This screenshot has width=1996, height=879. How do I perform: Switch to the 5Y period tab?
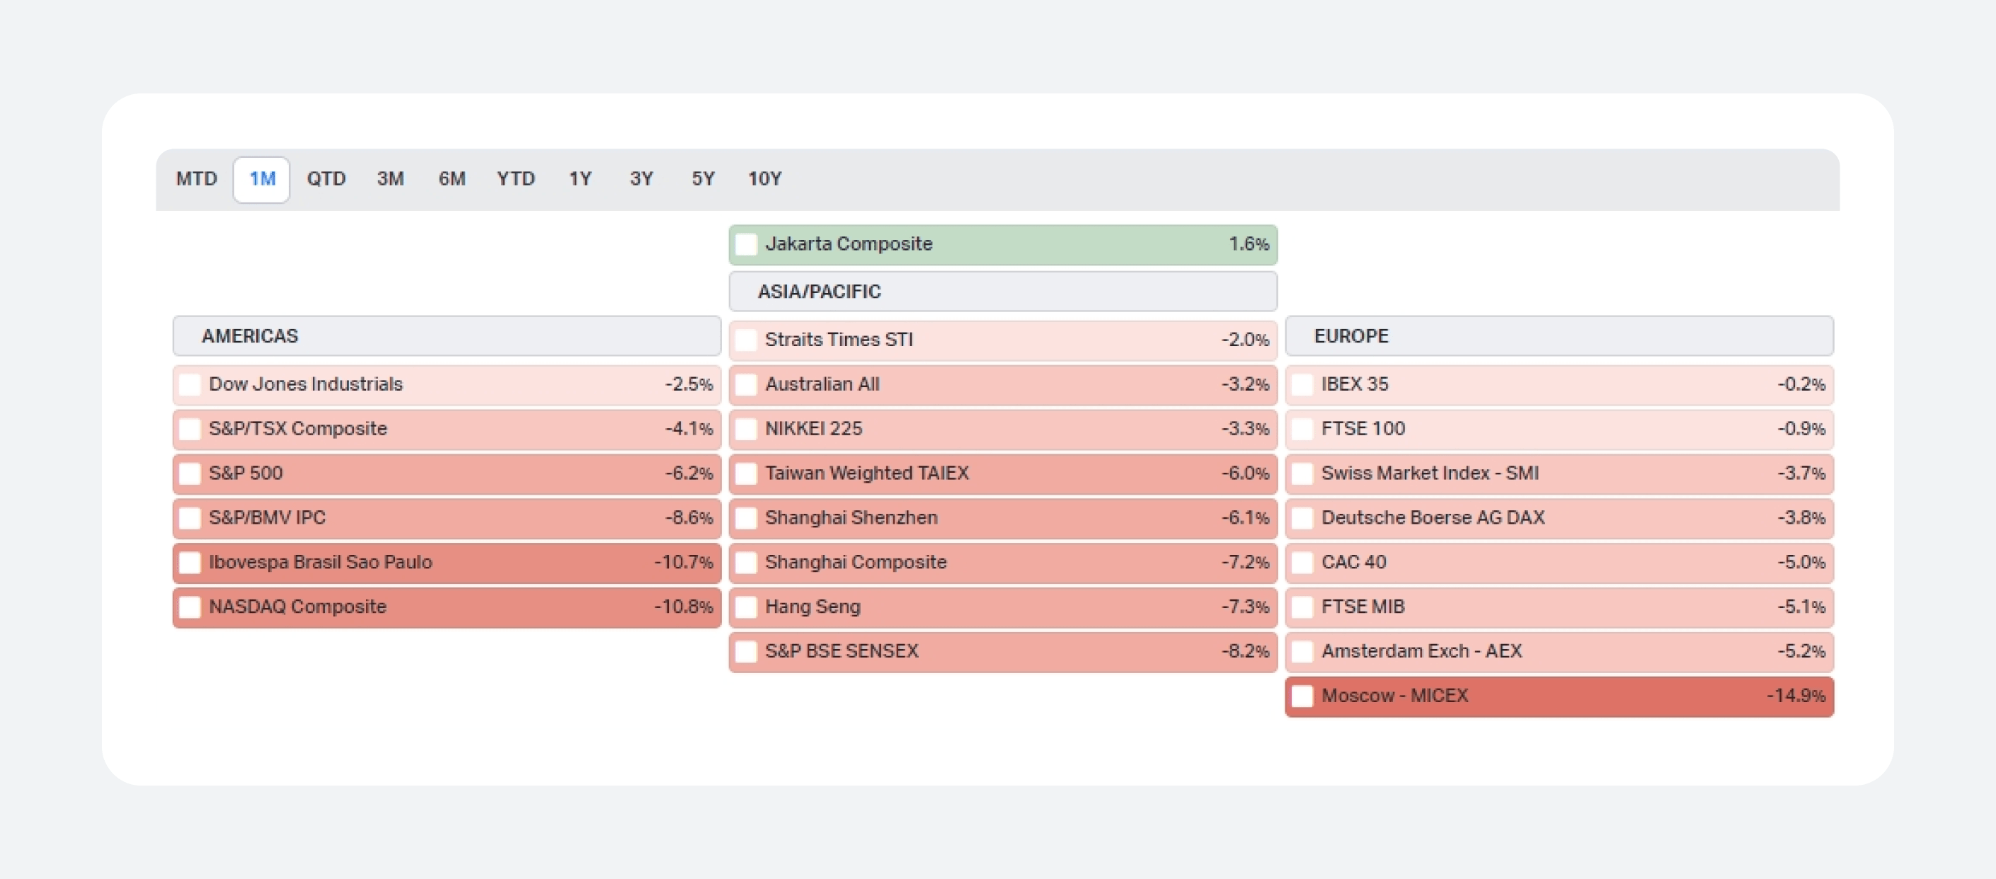703,179
